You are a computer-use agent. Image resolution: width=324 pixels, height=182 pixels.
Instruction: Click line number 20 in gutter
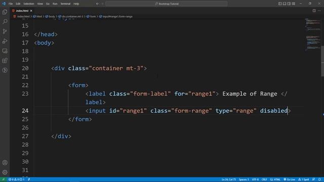(x=25, y=68)
